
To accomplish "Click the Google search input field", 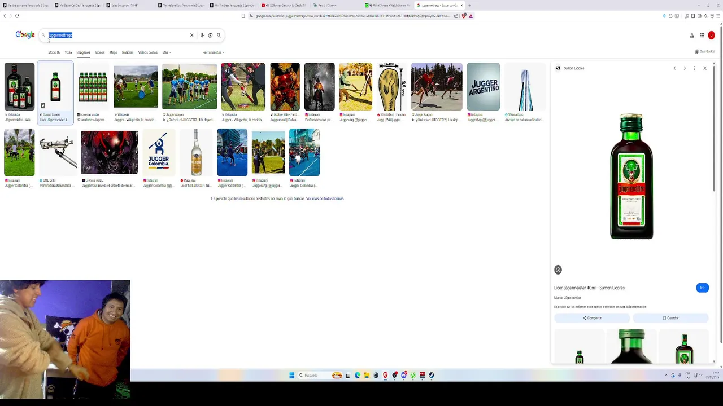I will pyautogui.click(x=117, y=35).
